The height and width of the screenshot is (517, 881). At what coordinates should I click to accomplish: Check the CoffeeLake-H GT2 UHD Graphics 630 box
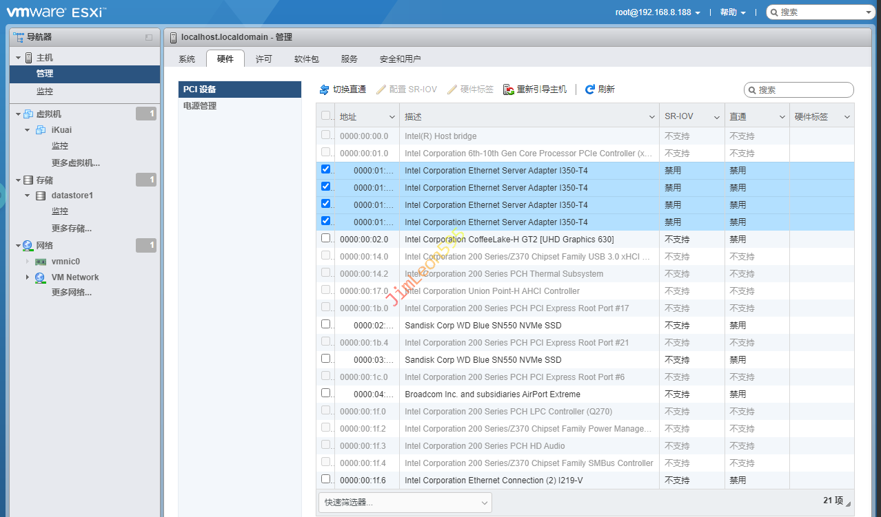326,238
